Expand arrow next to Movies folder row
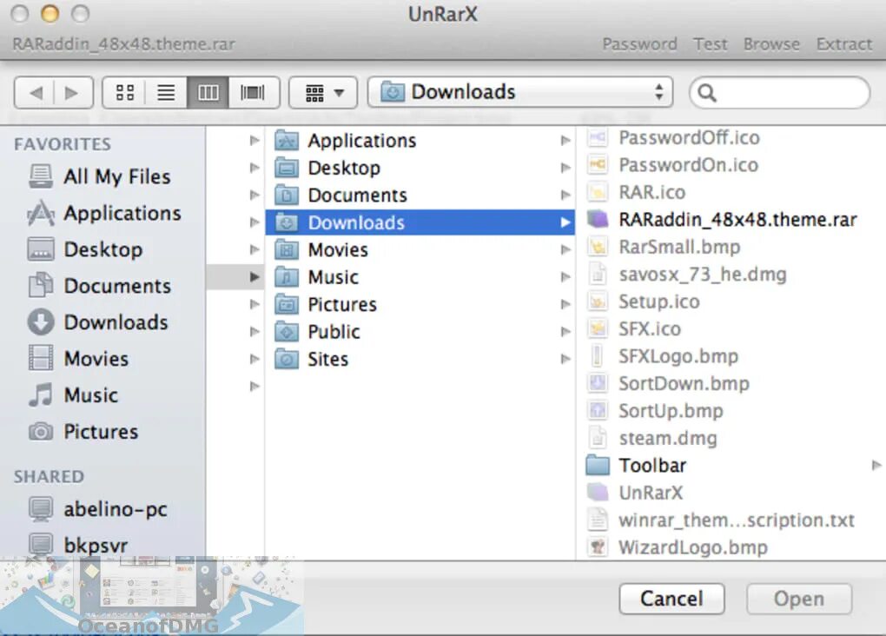 [565, 249]
